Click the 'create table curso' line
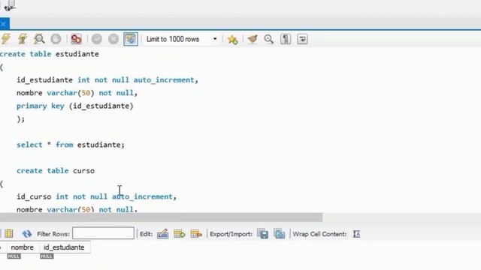Screen dimensions: 481x270 (x=56, y=170)
